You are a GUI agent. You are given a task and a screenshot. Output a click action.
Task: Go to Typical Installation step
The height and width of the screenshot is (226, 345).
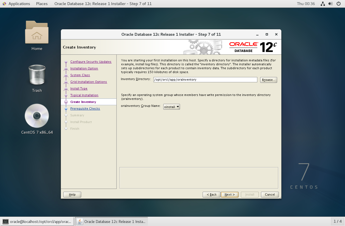pos(84,95)
